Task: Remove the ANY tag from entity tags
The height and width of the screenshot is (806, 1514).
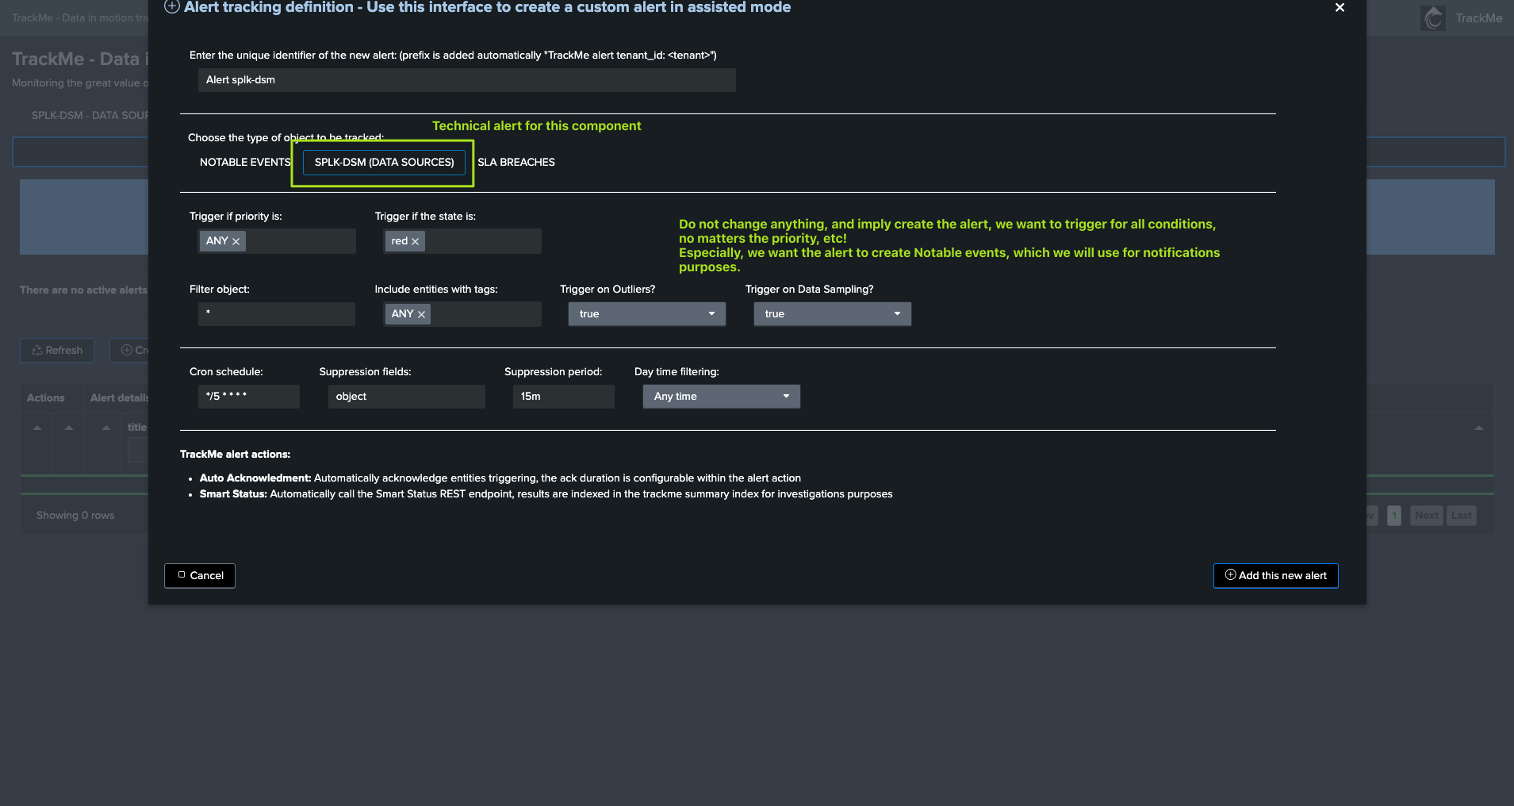Action: tap(421, 314)
